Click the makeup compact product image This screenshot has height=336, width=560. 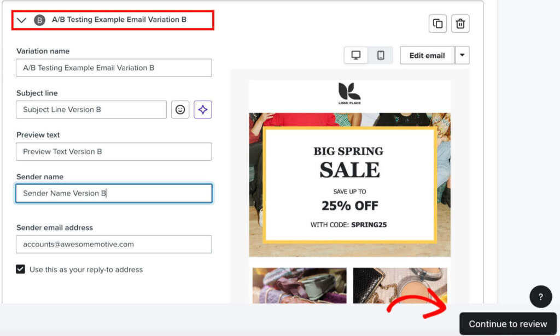(x=400, y=286)
